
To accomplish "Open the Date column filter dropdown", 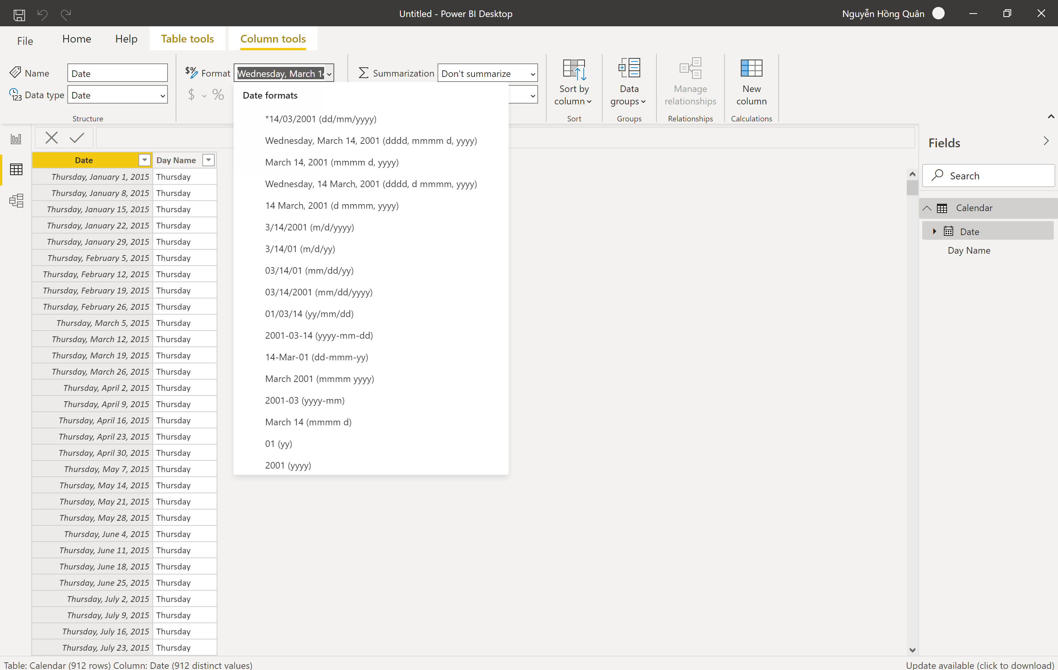I will [x=145, y=160].
